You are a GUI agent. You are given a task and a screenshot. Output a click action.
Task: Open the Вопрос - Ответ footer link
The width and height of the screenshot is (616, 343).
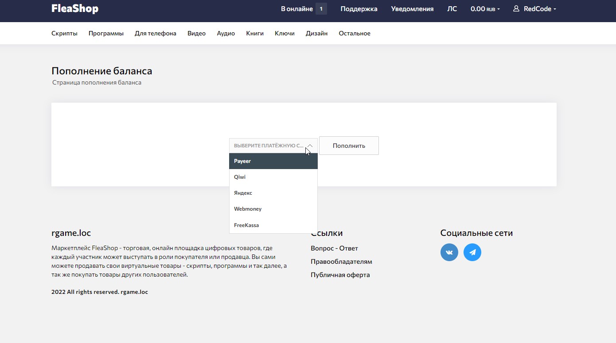(x=334, y=248)
